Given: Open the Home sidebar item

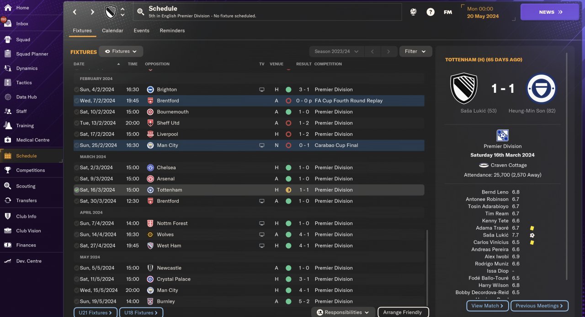Looking at the screenshot, I should point(22,8).
